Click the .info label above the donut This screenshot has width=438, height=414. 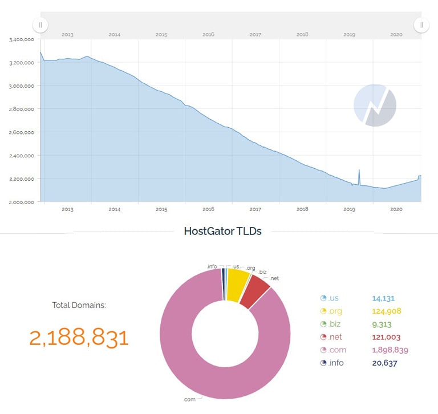pyautogui.click(x=212, y=266)
